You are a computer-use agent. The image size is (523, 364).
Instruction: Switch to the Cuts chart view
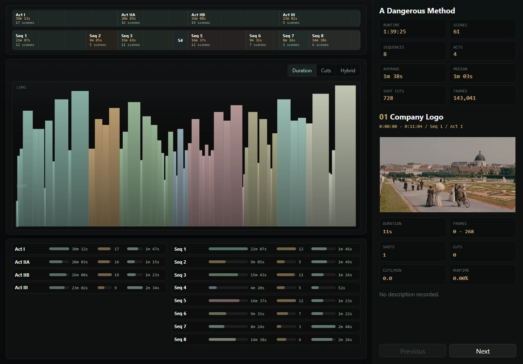pos(326,71)
